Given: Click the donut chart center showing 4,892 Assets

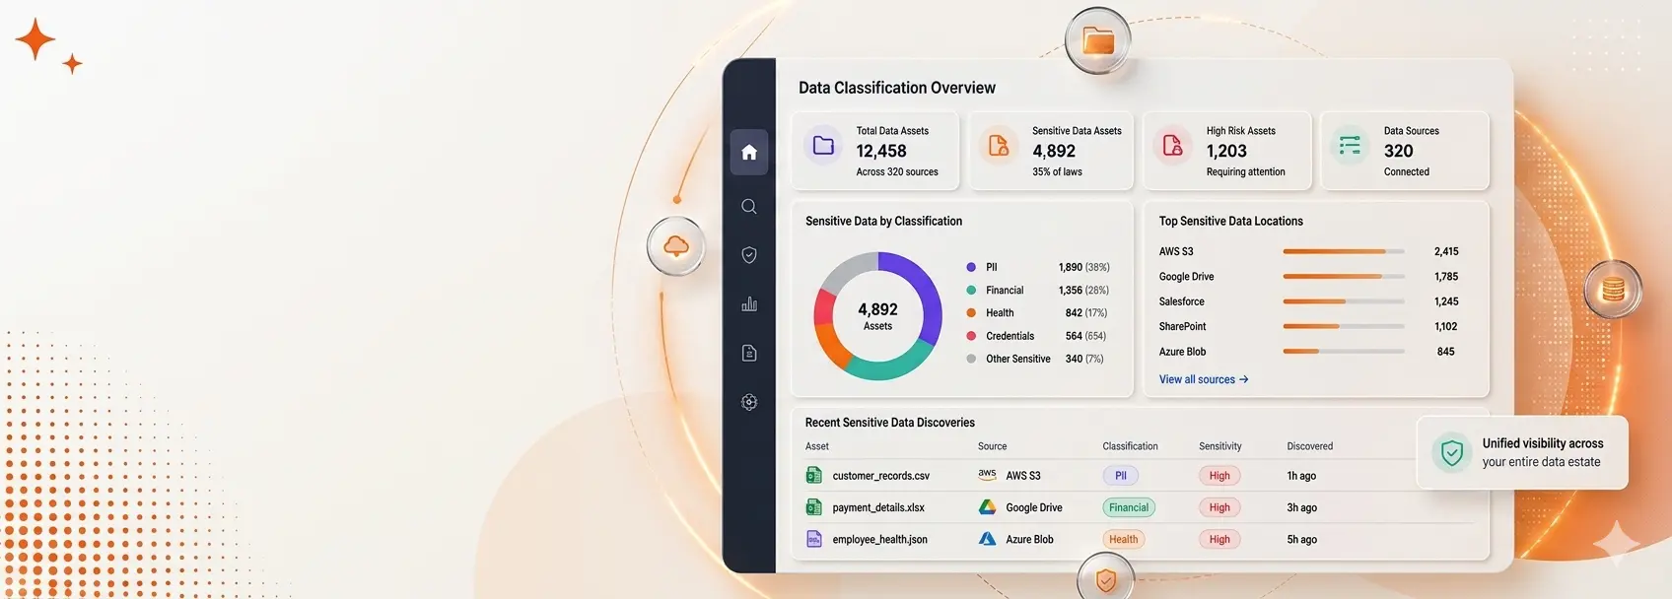Looking at the screenshot, I should tap(877, 316).
